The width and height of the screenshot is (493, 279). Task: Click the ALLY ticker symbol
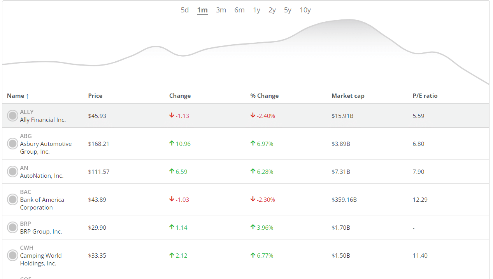pyautogui.click(x=27, y=112)
